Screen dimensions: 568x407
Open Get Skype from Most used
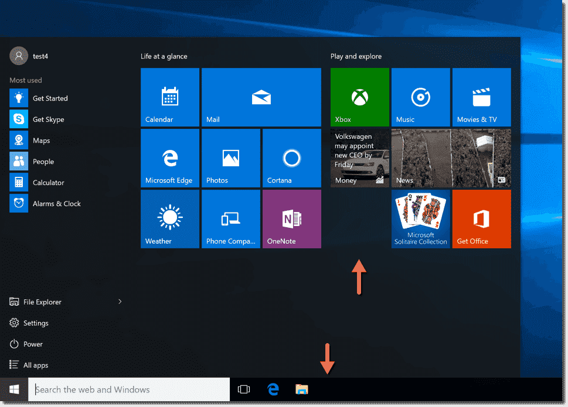(x=48, y=119)
